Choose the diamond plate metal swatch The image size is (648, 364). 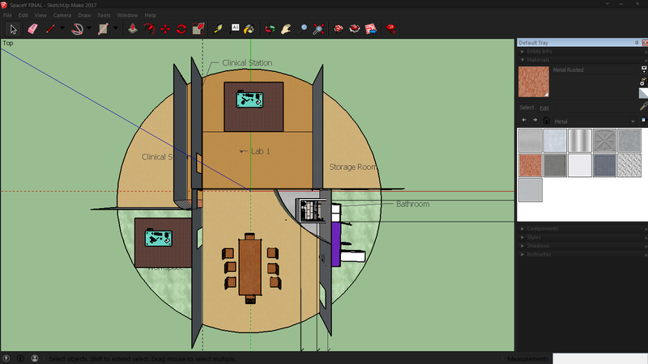[x=628, y=166]
